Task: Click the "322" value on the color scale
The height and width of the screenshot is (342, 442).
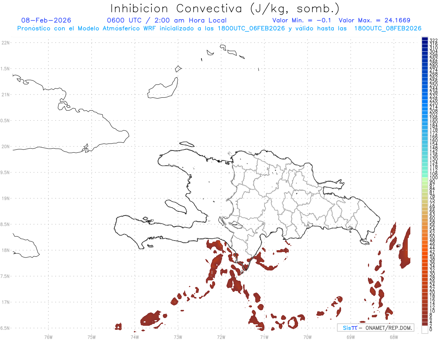Action: (x=434, y=40)
